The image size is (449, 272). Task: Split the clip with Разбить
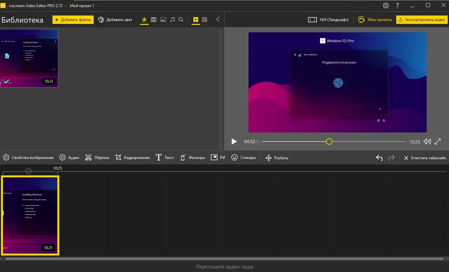(277, 158)
